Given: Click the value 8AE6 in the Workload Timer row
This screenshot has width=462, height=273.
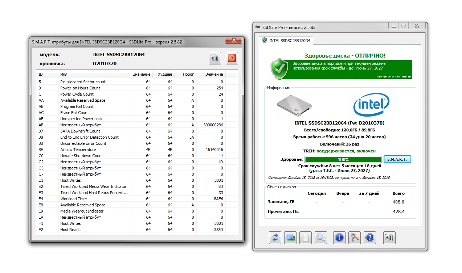Looking at the screenshot, I should (218, 199).
